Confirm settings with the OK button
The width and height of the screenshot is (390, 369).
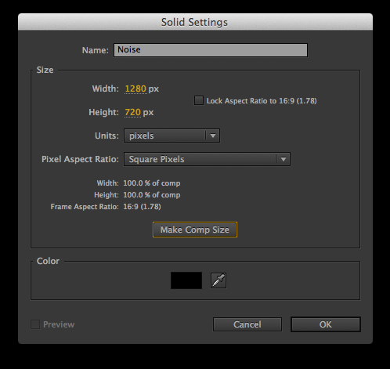tap(326, 324)
